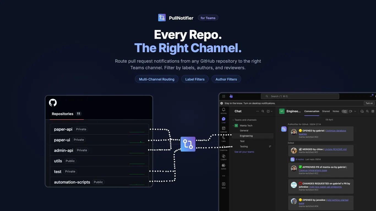The height and width of the screenshot is (211, 376).
Task: Collapse the Manta Tech team chevron
Action: 233,126
